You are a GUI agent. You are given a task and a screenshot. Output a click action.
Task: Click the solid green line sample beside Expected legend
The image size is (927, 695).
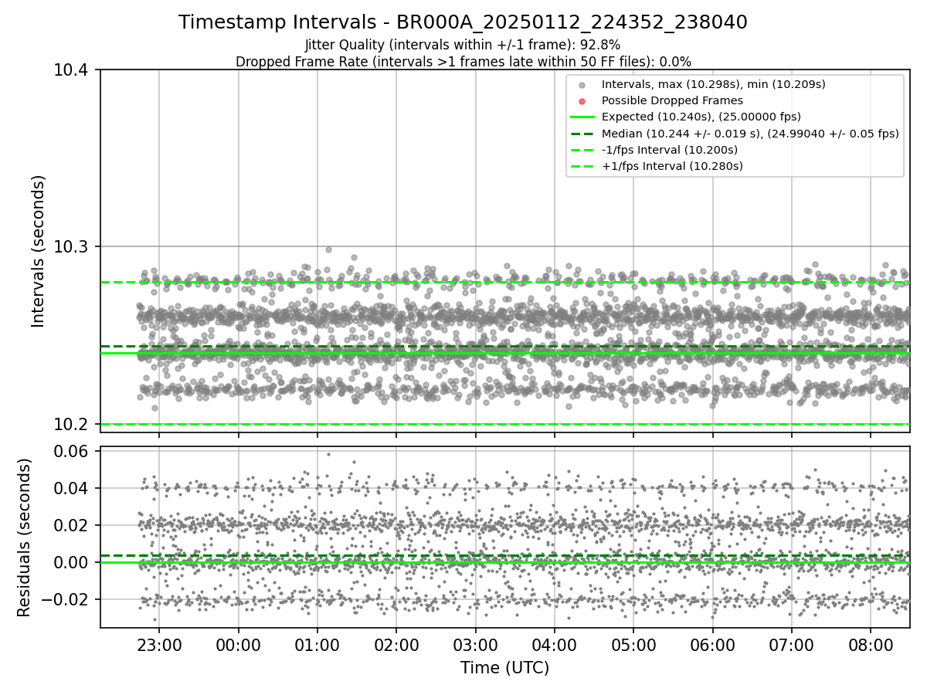point(582,117)
